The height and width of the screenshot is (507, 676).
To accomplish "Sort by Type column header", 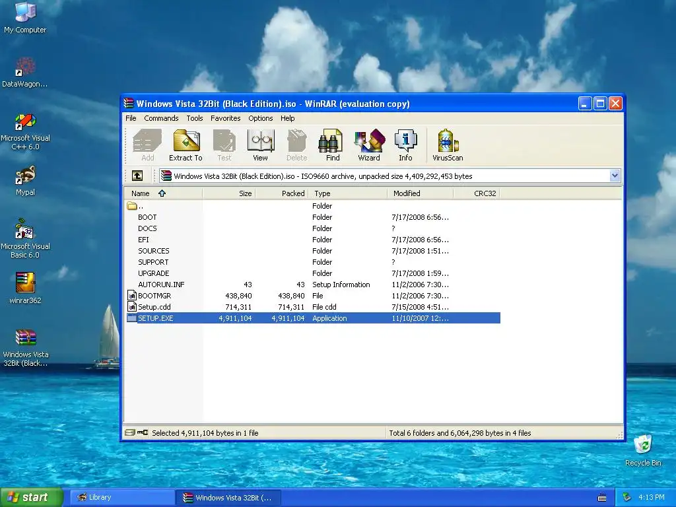I will point(347,193).
